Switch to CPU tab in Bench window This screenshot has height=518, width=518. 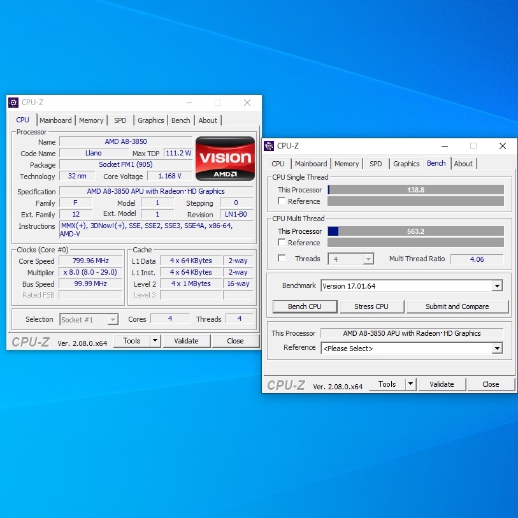[278, 164]
